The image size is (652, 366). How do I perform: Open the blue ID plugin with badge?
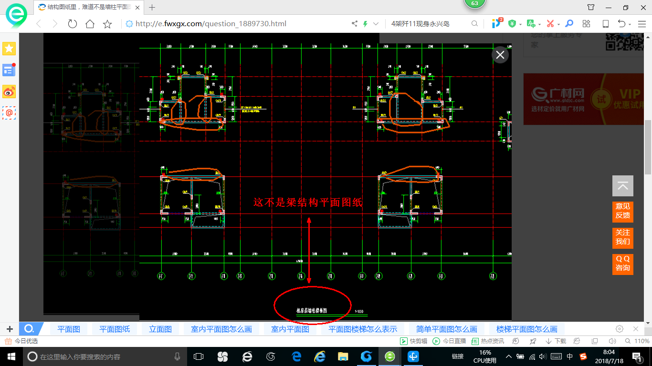[x=497, y=23]
